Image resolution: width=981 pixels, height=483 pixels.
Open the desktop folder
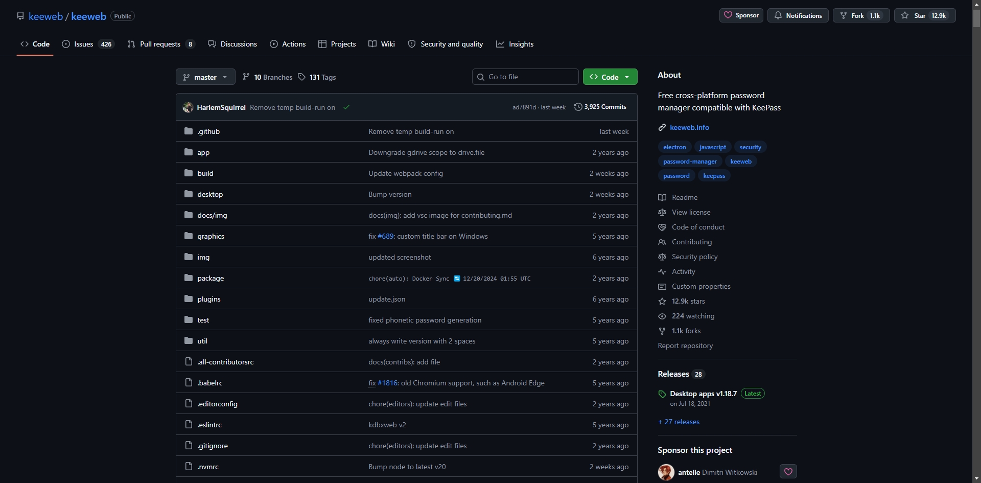click(x=210, y=194)
